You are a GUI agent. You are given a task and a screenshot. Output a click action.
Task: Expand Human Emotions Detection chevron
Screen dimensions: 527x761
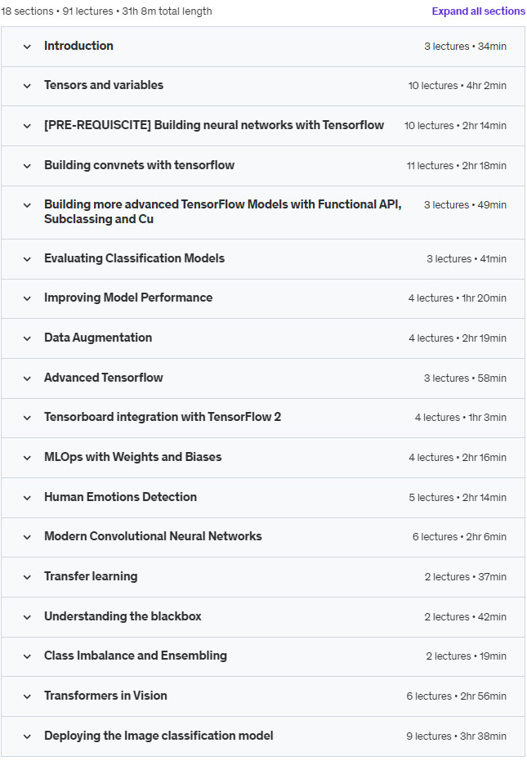click(27, 498)
